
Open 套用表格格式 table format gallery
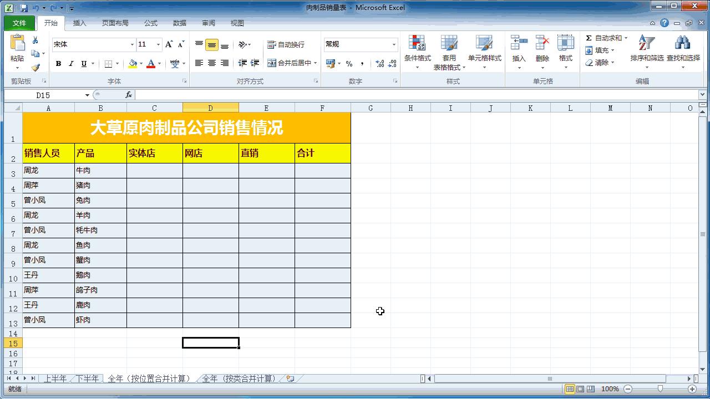(449, 53)
